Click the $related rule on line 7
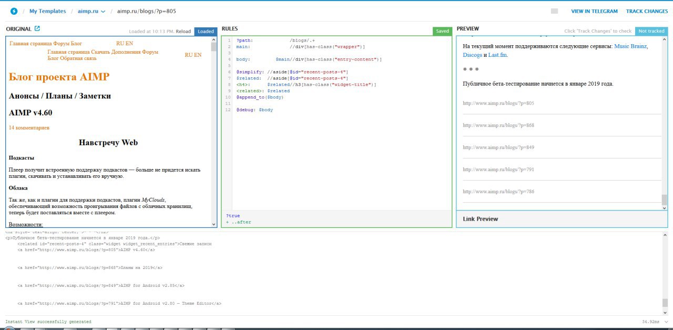The height and width of the screenshot is (330, 673). (x=292, y=78)
